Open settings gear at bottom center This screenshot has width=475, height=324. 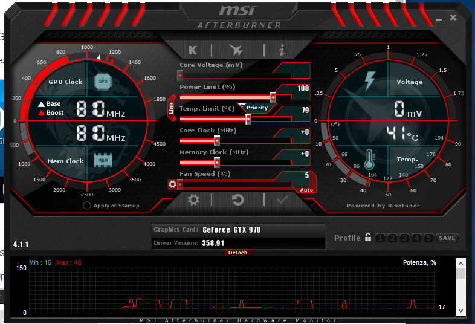(193, 200)
